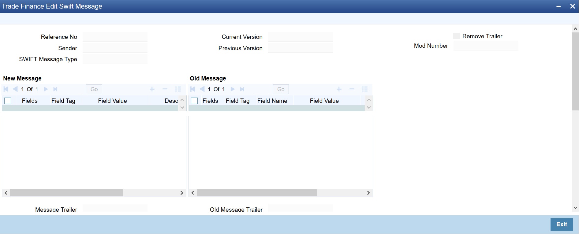This screenshot has height=234, width=579.
Task: Click the Previous Version field
Action: pos(301,48)
